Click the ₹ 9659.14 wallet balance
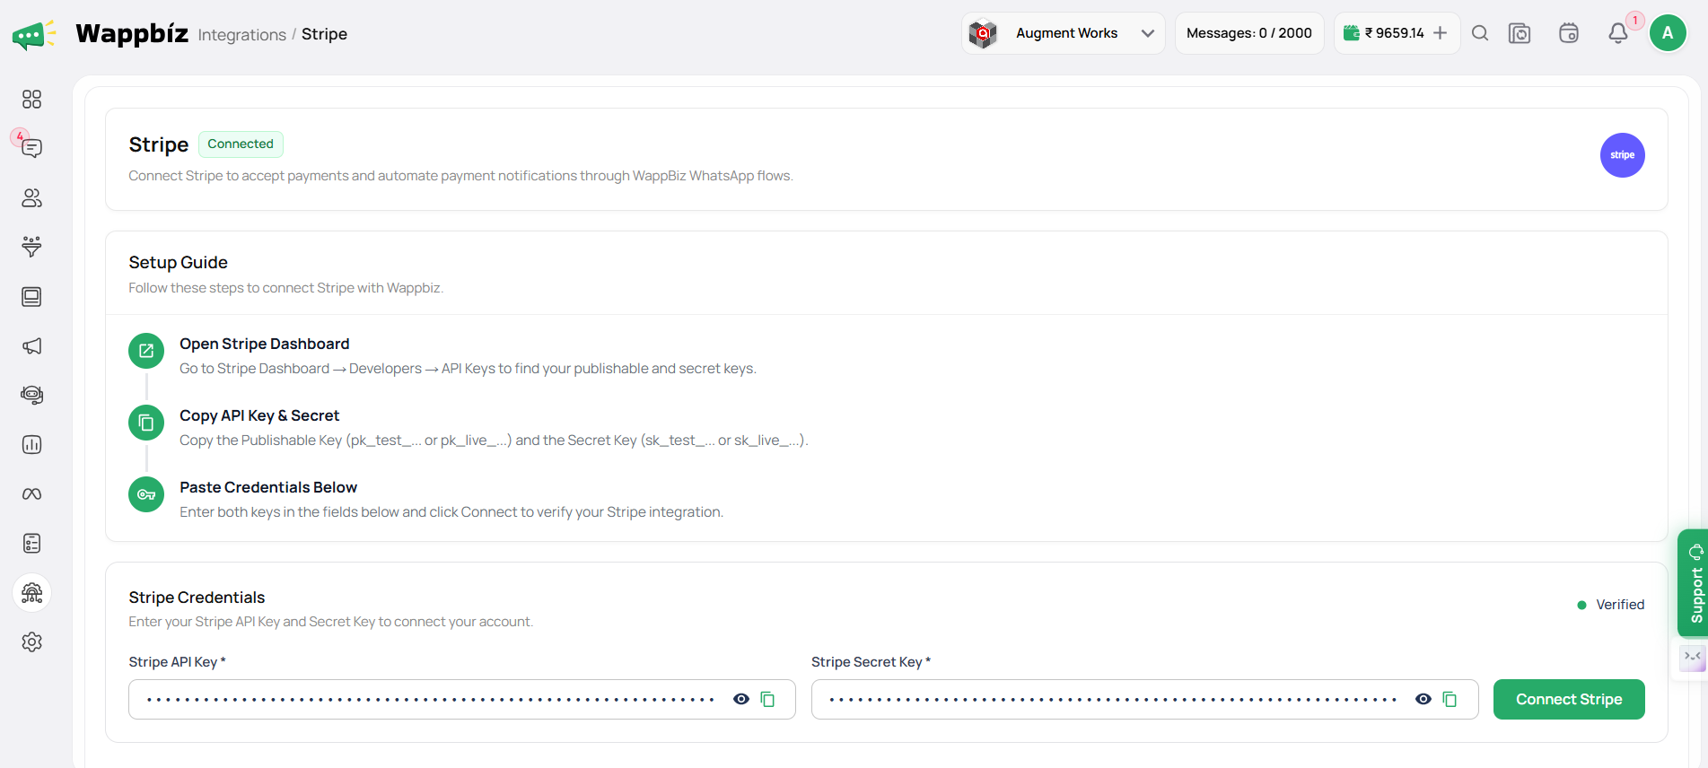This screenshot has width=1708, height=768. tap(1395, 33)
